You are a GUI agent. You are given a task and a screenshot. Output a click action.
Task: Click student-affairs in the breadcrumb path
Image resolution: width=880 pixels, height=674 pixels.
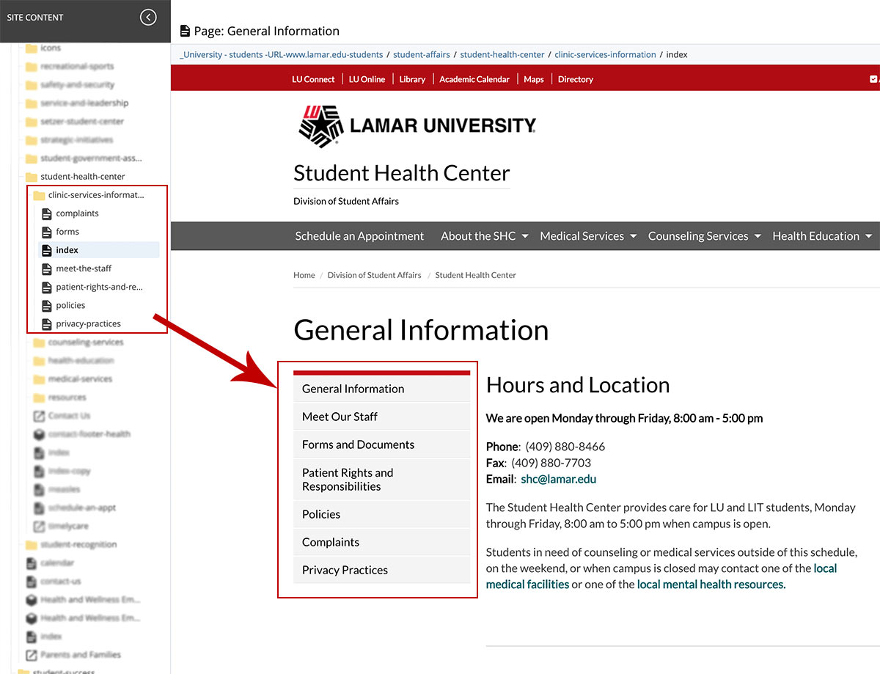coord(422,54)
